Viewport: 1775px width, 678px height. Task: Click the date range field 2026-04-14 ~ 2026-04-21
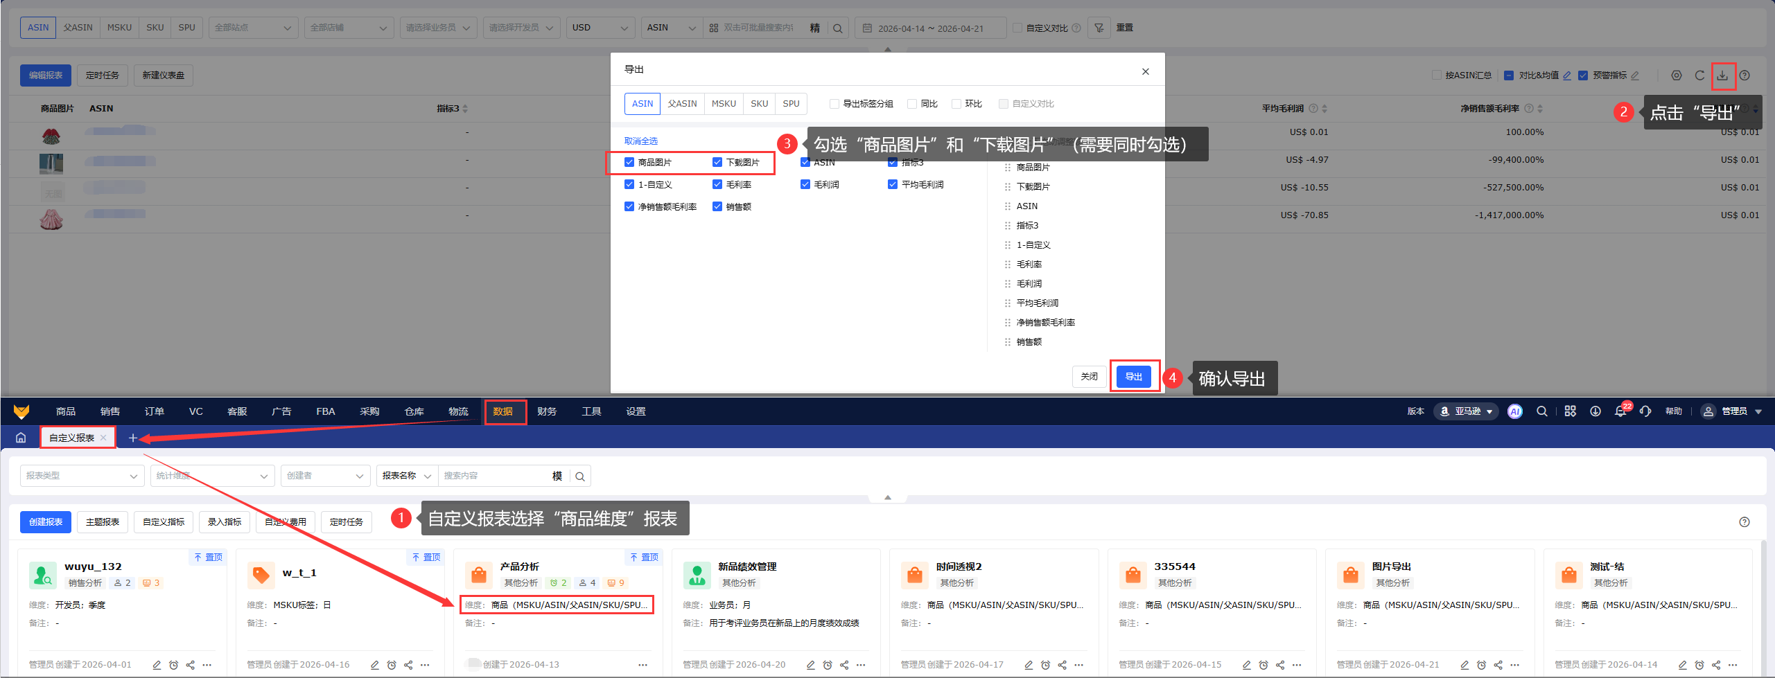930,28
